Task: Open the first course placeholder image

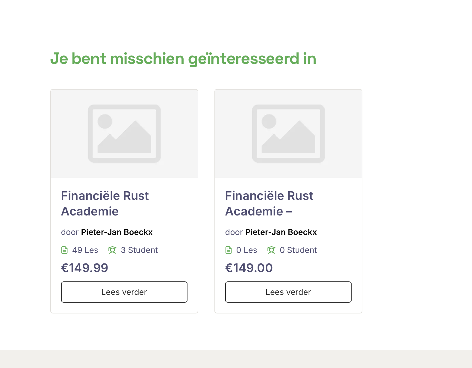Action: (x=124, y=134)
